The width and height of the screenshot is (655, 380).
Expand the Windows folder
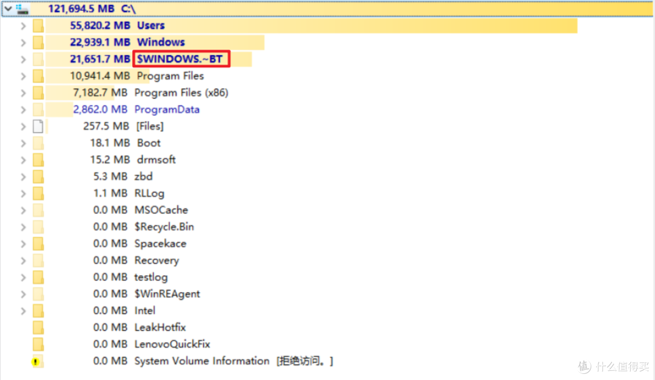[x=24, y=42]
